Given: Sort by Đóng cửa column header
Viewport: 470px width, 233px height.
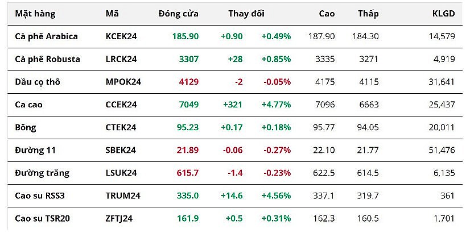Looking at the screenshot, I should click(178, 13).
